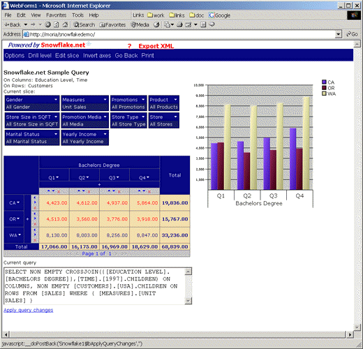The width and height of the screenshot is (363, 349).
Task: Click the Apply query changes link
Action: point(29,310)
